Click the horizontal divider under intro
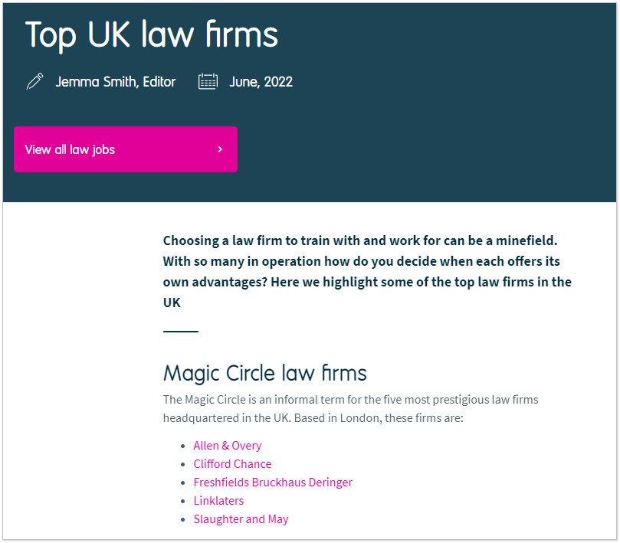Screen dimensions: 620x543 click(181, 331)
